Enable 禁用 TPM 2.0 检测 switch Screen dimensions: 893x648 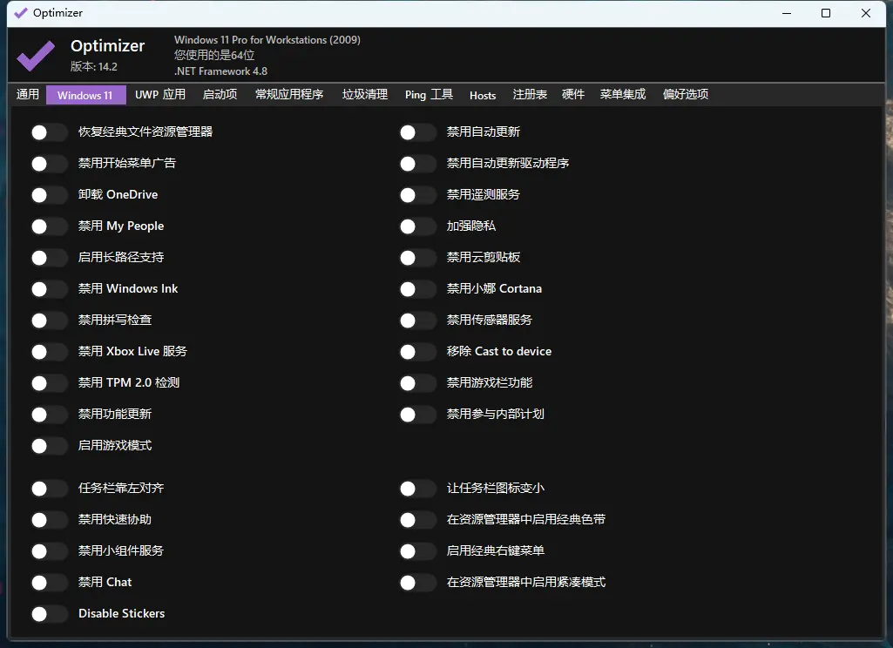[x=50, y=383]
